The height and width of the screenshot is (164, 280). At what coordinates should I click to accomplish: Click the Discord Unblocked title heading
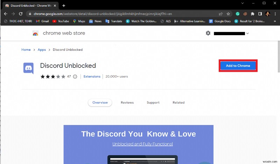click(68, 65)
